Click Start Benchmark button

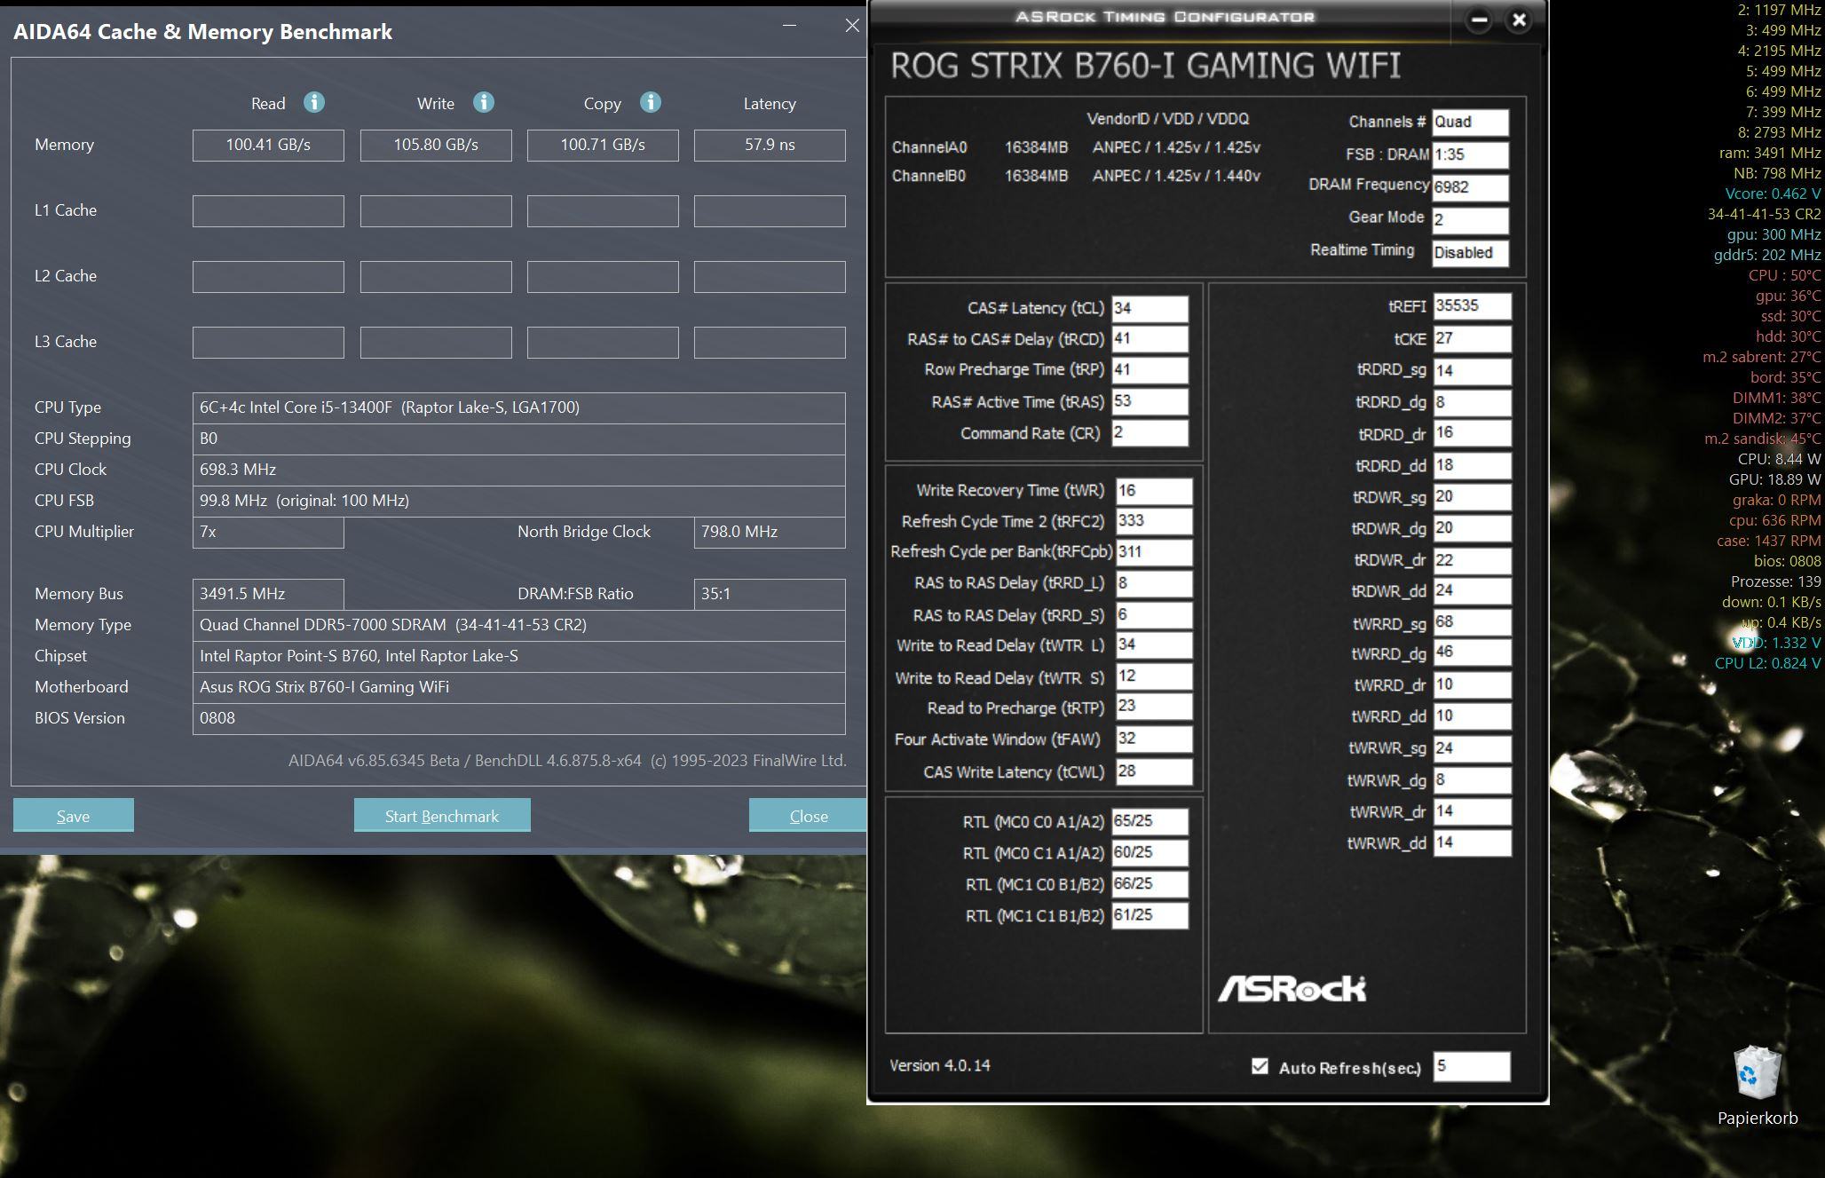(x=442, y=815)
